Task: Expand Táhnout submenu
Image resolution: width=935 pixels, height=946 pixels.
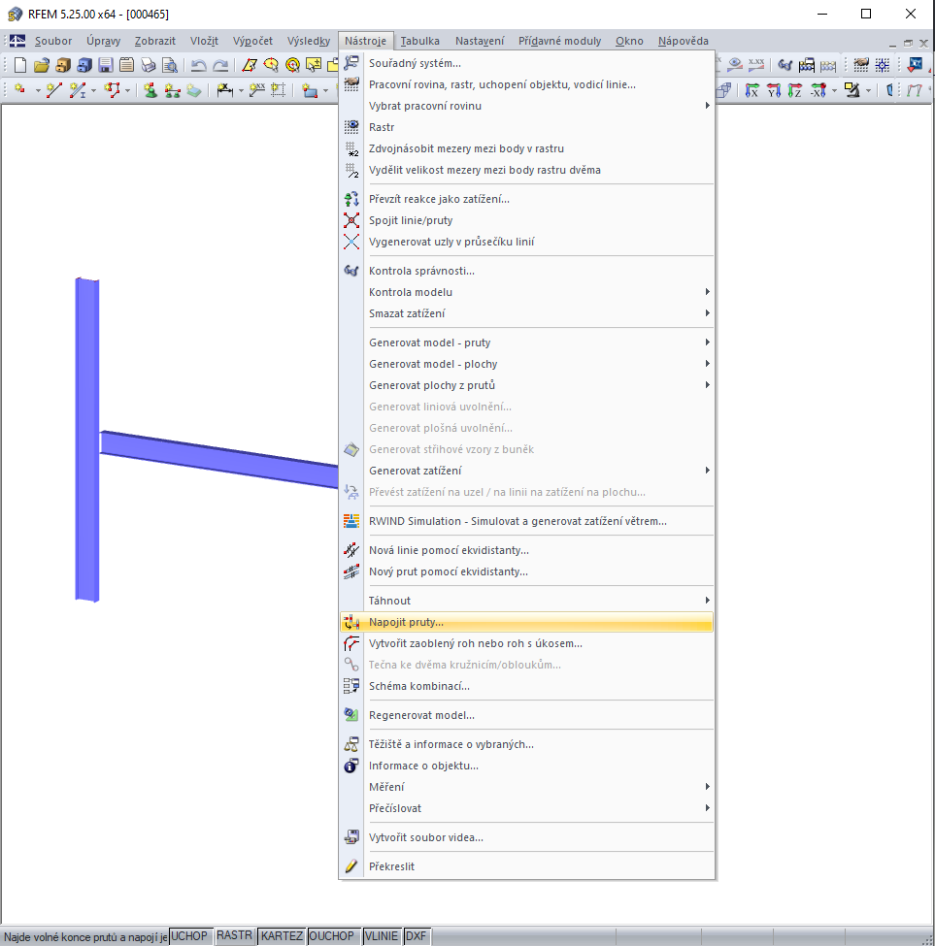Action: click(x=526, y=601)
